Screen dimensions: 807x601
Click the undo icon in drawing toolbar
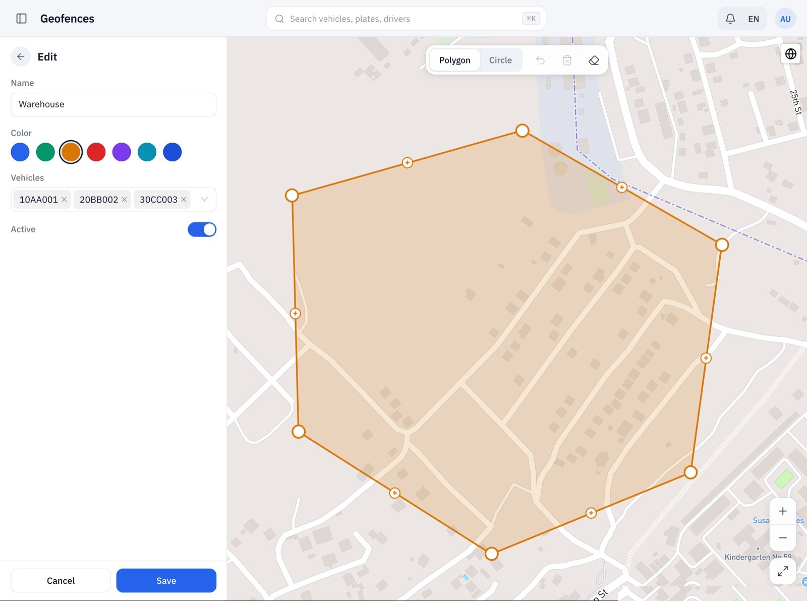[540, 61]
